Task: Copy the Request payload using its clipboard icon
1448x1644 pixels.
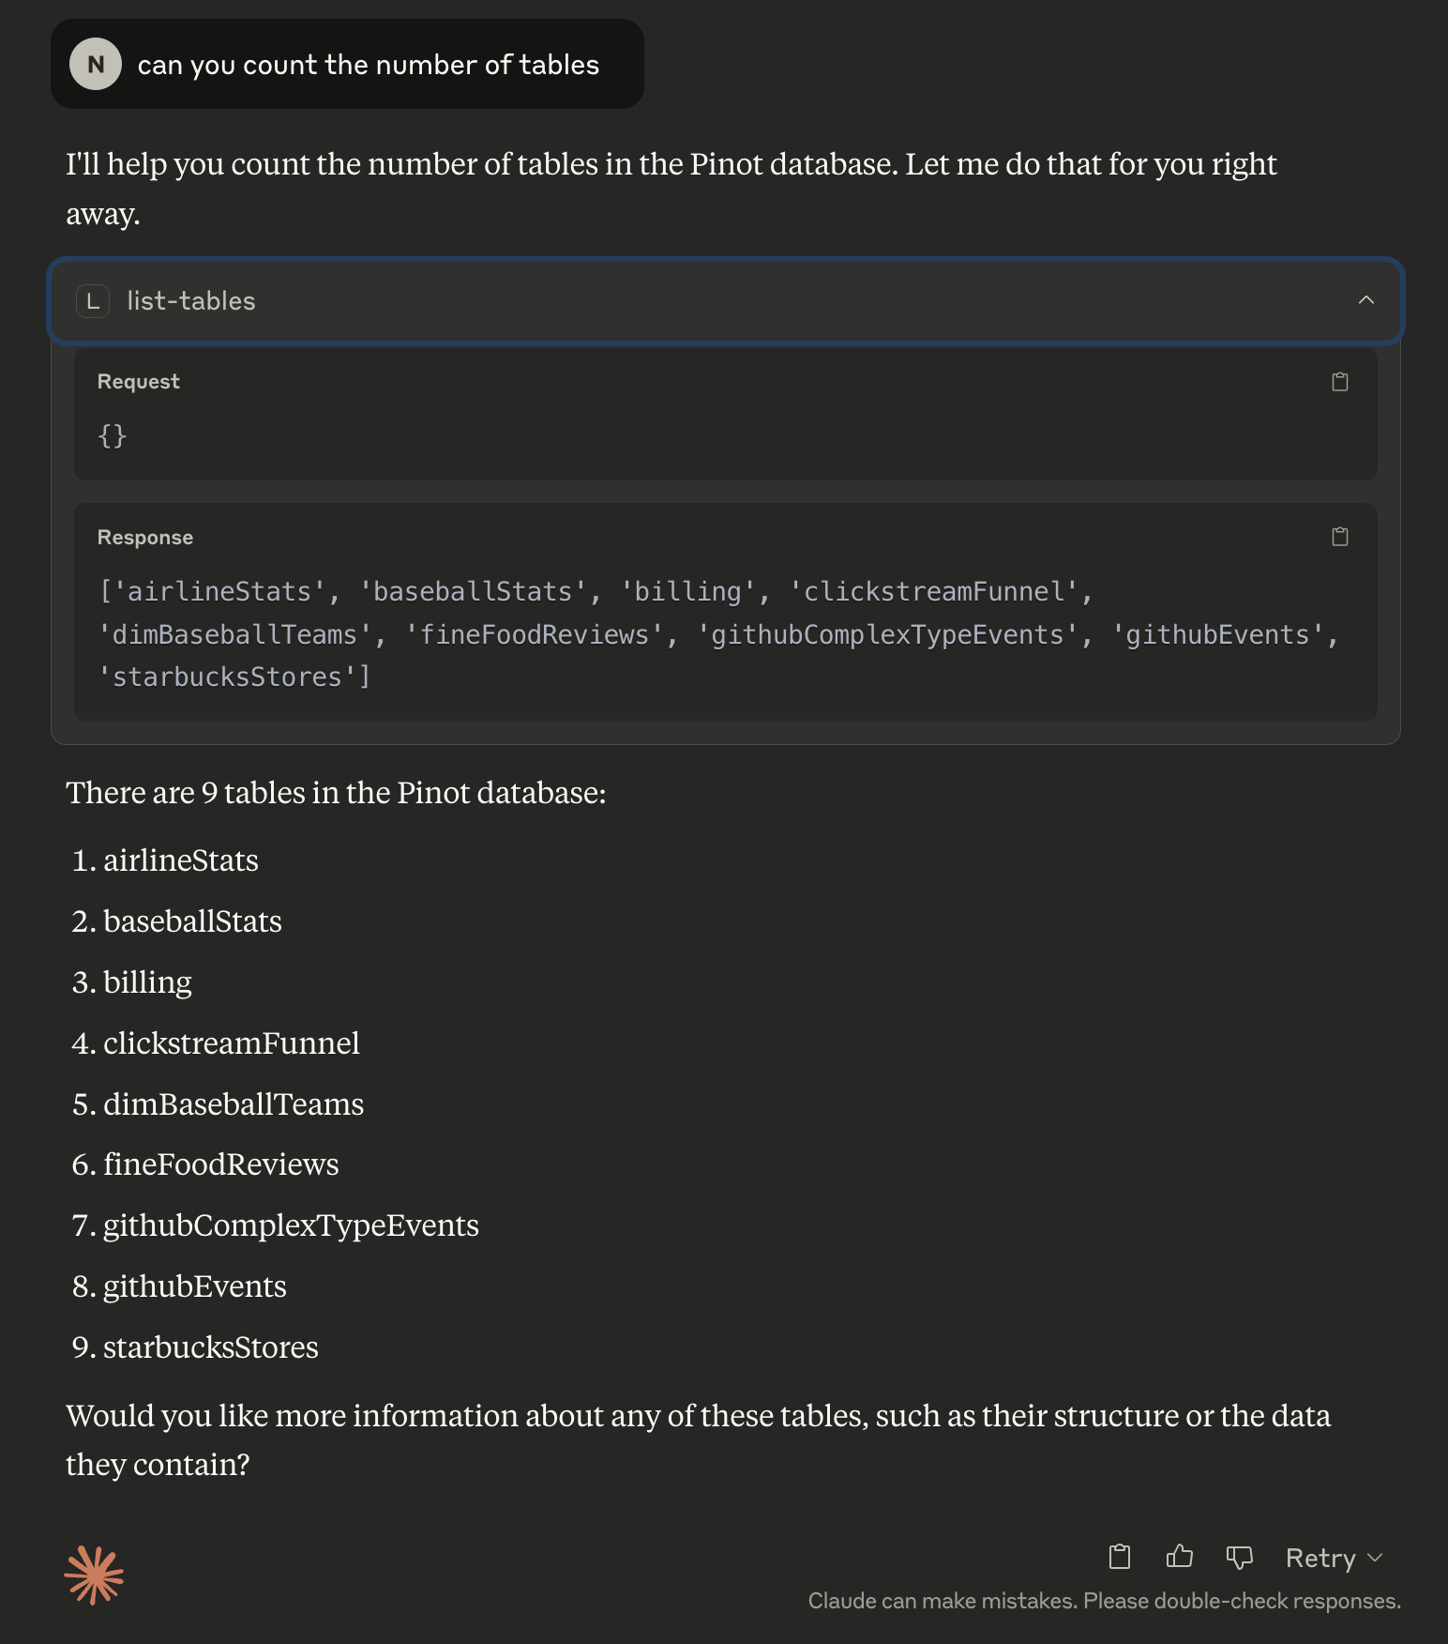Action: tap(1340, 382)
